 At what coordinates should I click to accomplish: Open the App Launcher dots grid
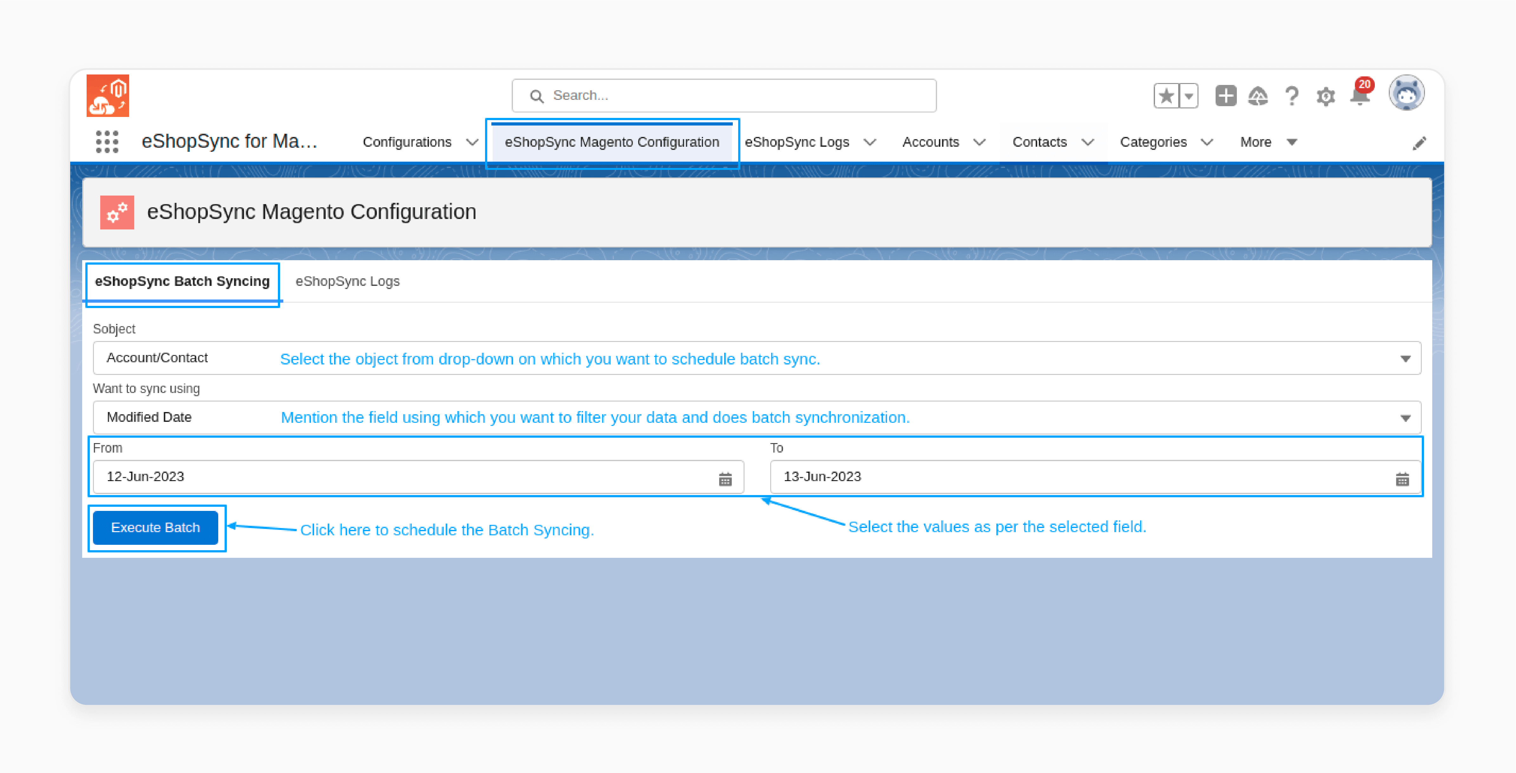coord(107,142)
